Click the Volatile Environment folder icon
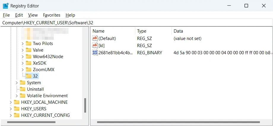This screenshot has height=126, width=273. point(23,96)
